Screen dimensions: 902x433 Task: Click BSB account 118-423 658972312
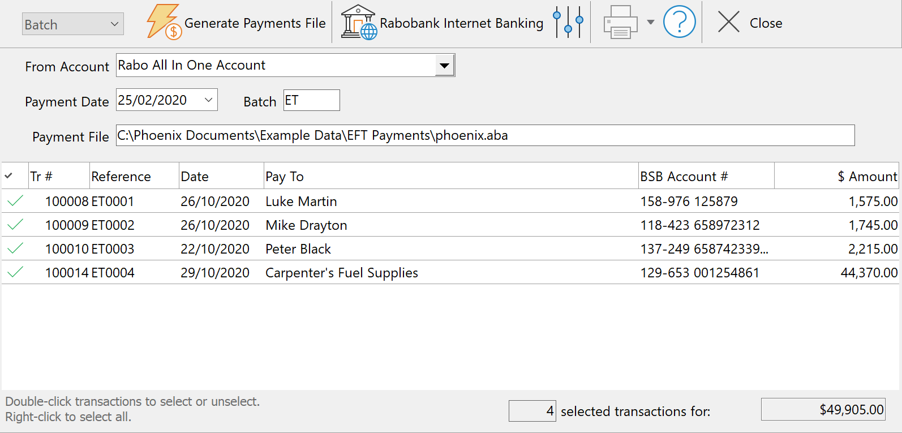pyautogui.click(x=700, y=225)
